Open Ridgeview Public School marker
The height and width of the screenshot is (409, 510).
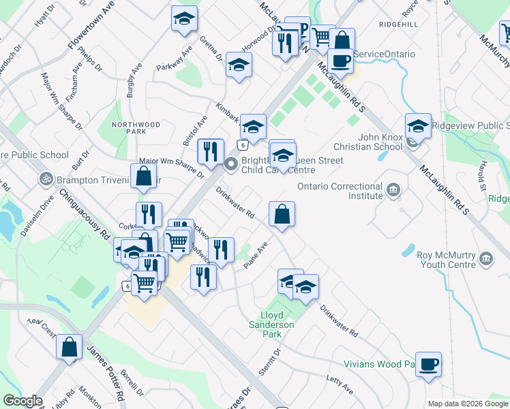pyautogui.click(x=418, y=128)
